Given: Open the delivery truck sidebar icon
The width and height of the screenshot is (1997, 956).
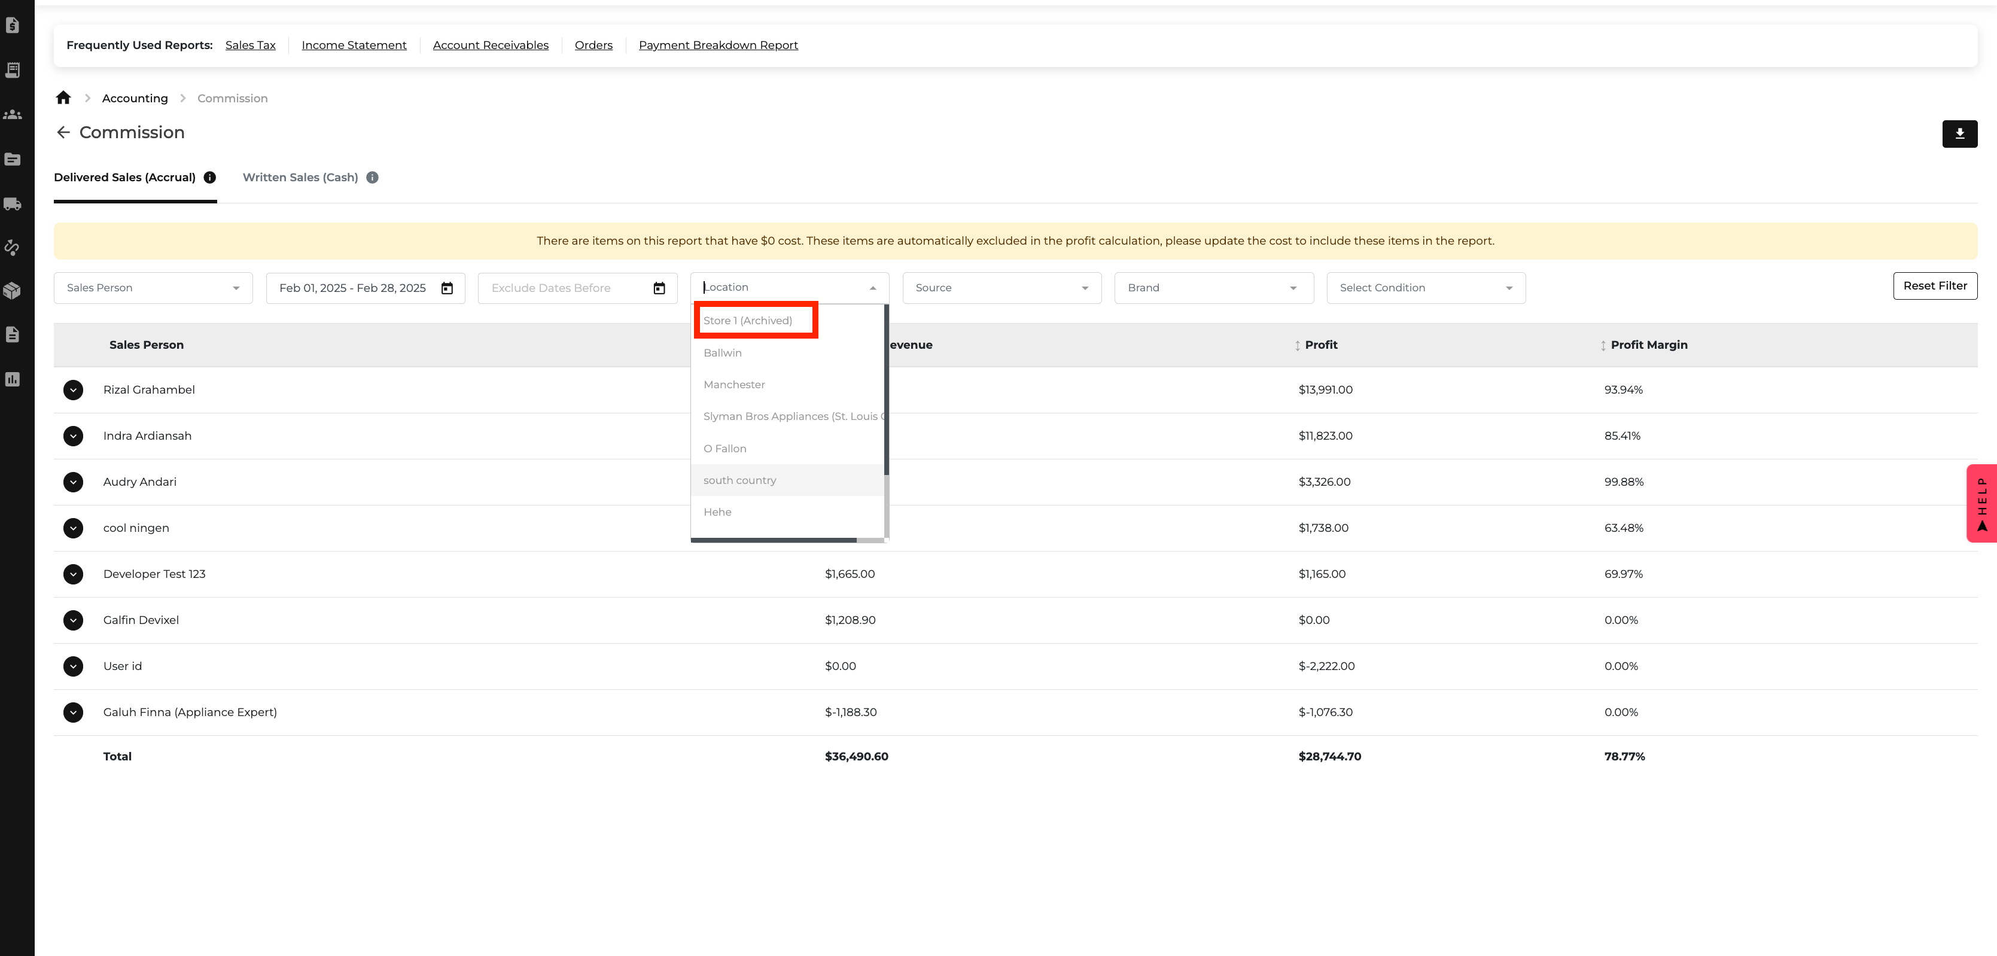Looking at the screenshot, I should point(13,204).
